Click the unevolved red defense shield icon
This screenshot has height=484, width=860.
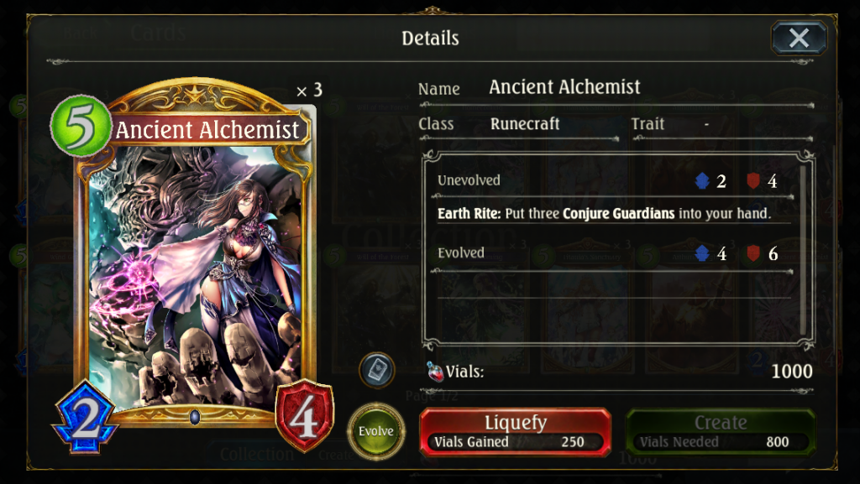753,180
